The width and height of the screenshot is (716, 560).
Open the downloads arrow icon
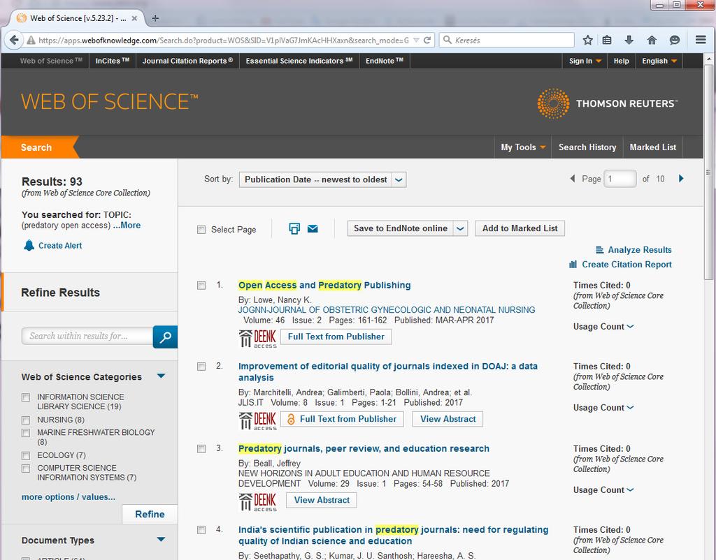pos(629,40)
